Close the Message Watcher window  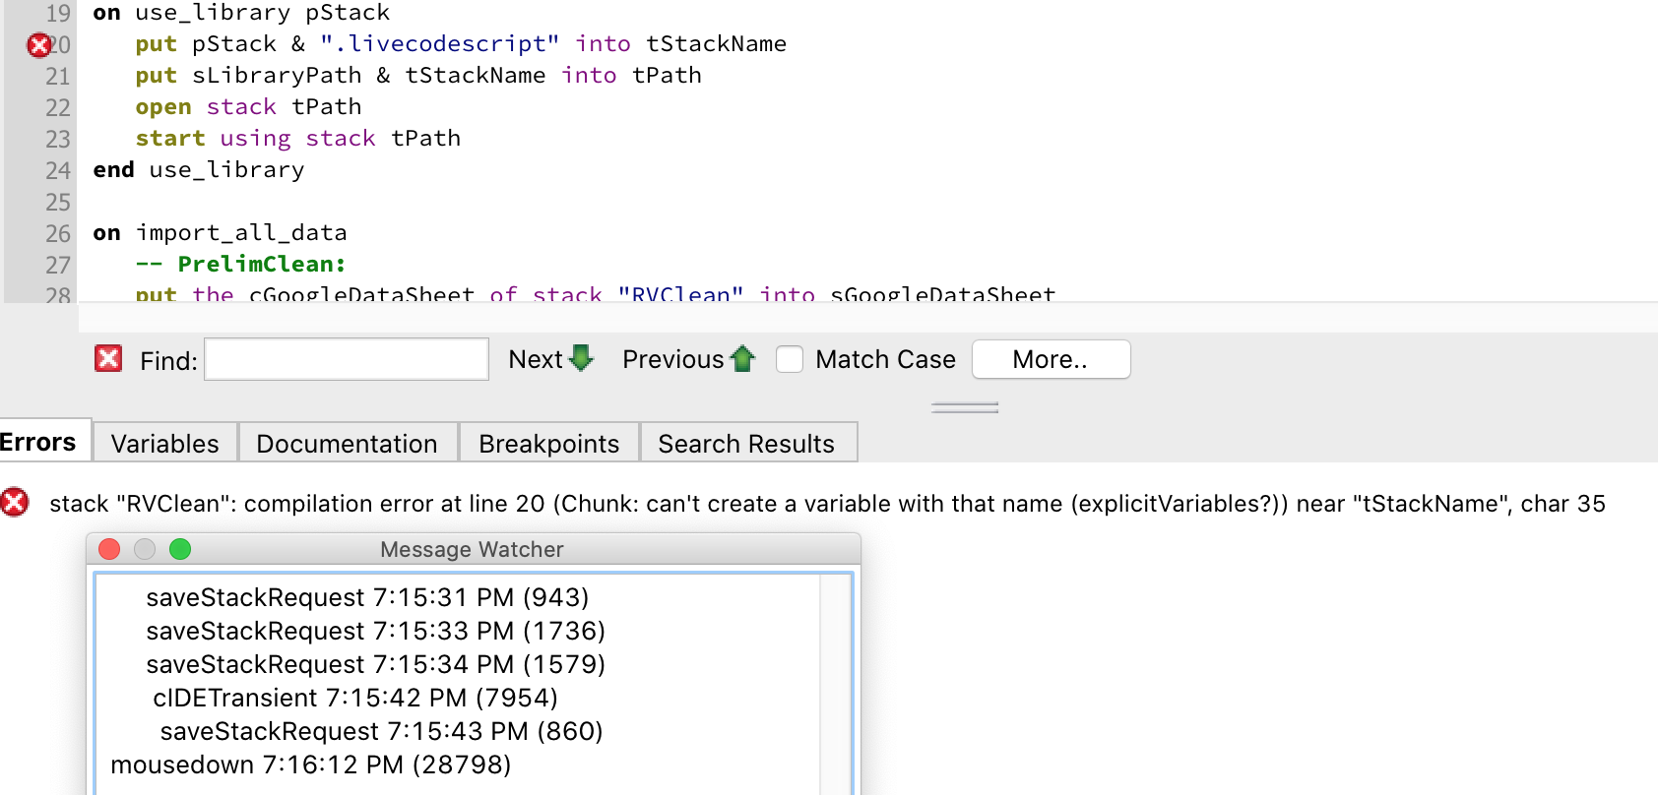tap(109, 549)
